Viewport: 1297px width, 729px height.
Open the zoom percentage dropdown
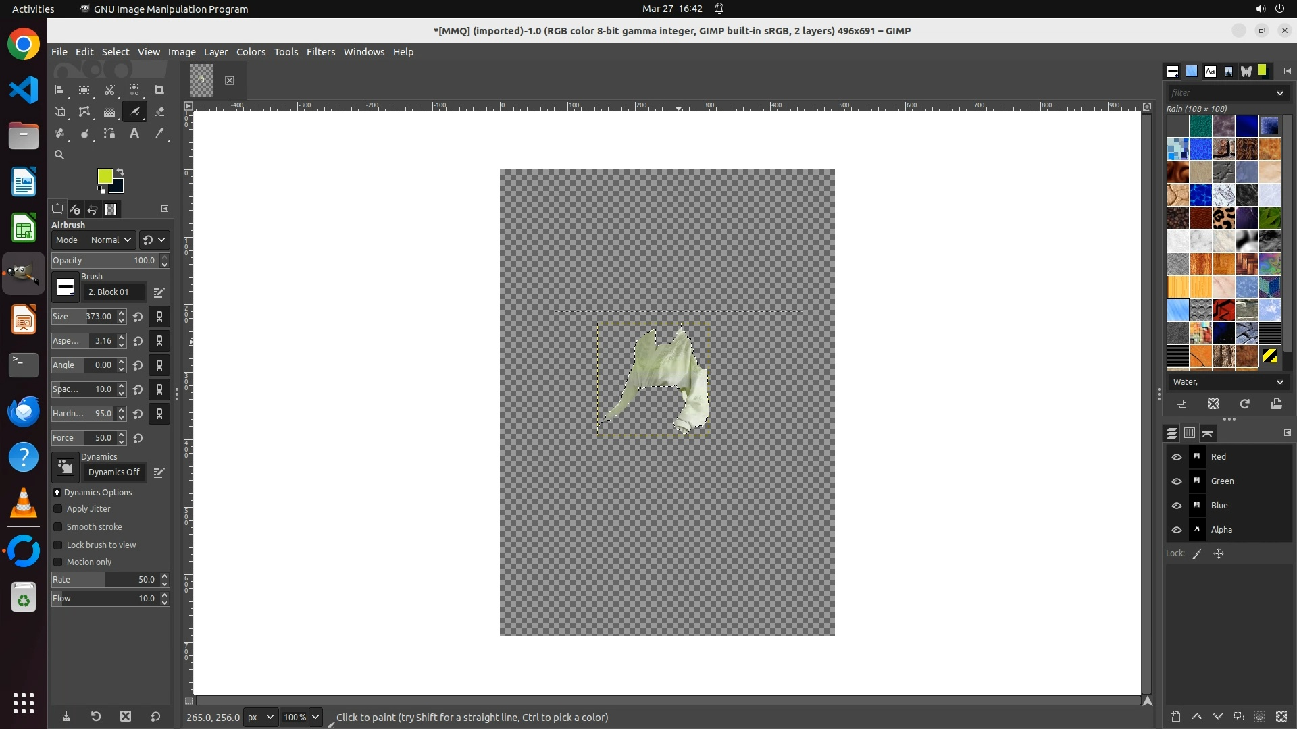click(315, 717)
